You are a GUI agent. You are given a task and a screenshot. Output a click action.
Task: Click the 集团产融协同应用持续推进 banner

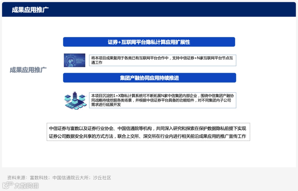tap(150, 78)
